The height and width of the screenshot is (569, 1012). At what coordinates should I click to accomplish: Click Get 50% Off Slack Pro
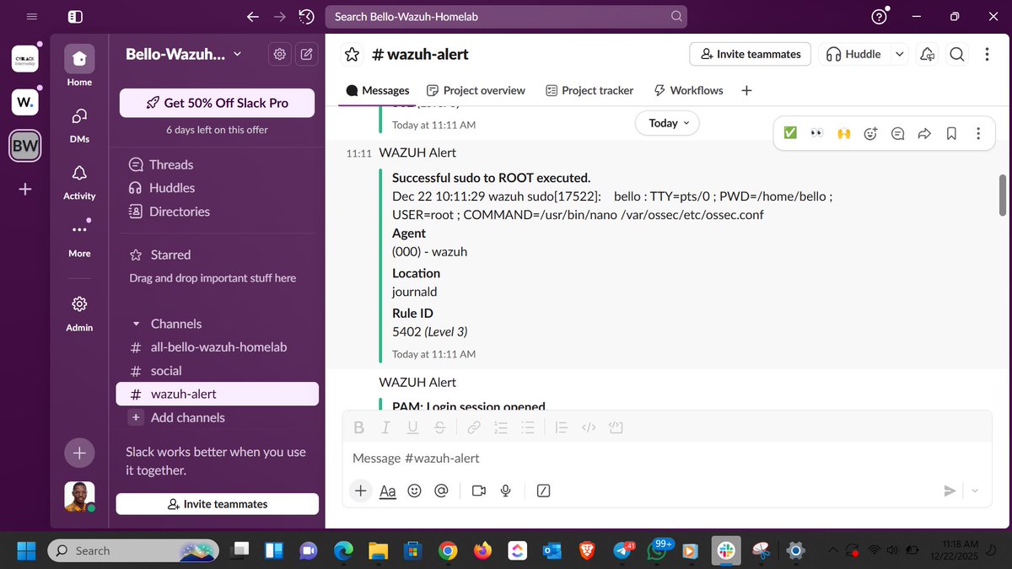[x=217, y=103]
